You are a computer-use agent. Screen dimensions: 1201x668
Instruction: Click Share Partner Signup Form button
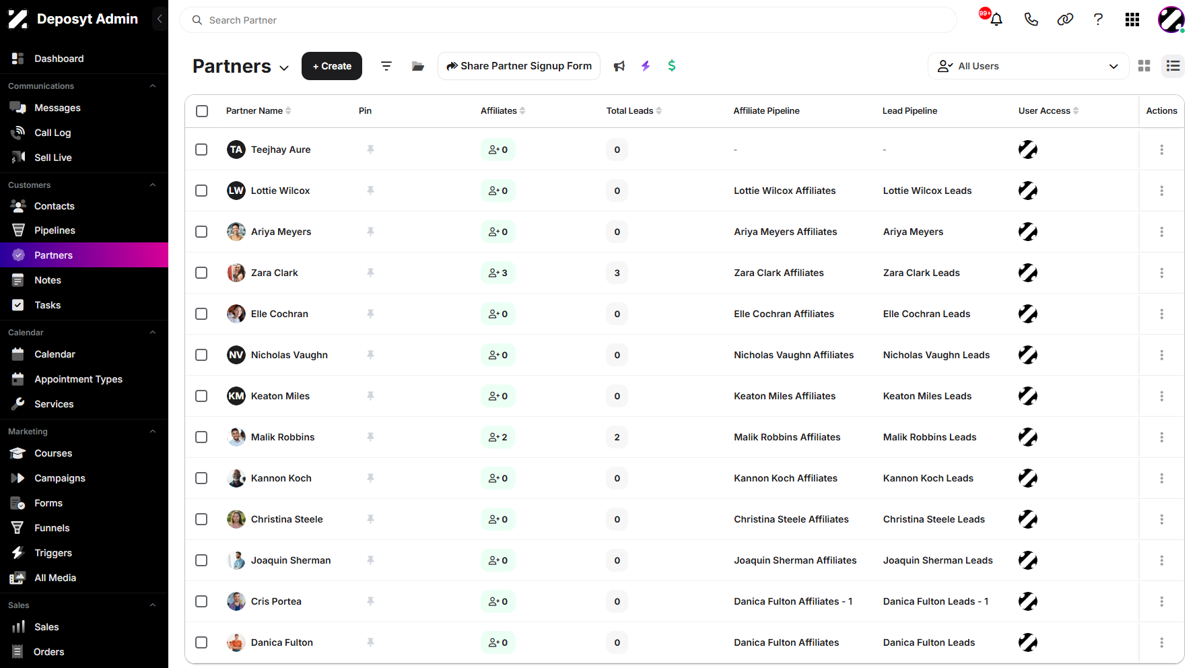519,66
